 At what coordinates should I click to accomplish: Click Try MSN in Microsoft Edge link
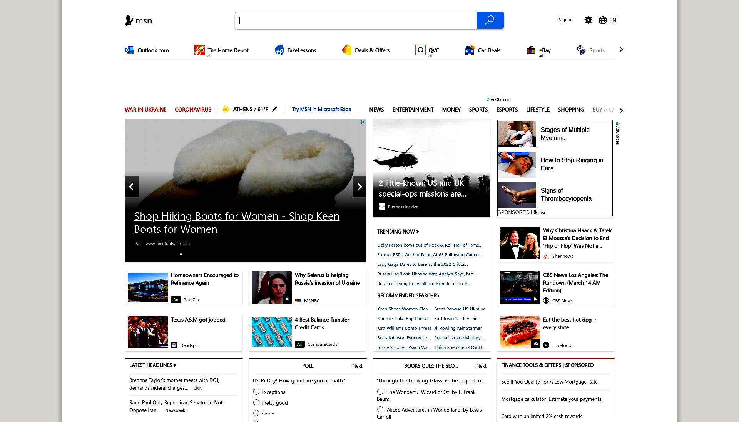point(321,109)
